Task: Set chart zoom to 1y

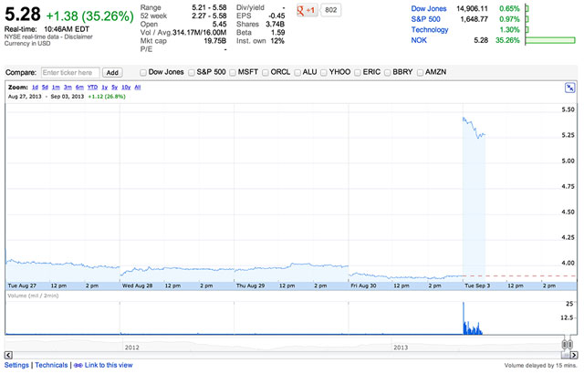Action: (x=105, y=88)
